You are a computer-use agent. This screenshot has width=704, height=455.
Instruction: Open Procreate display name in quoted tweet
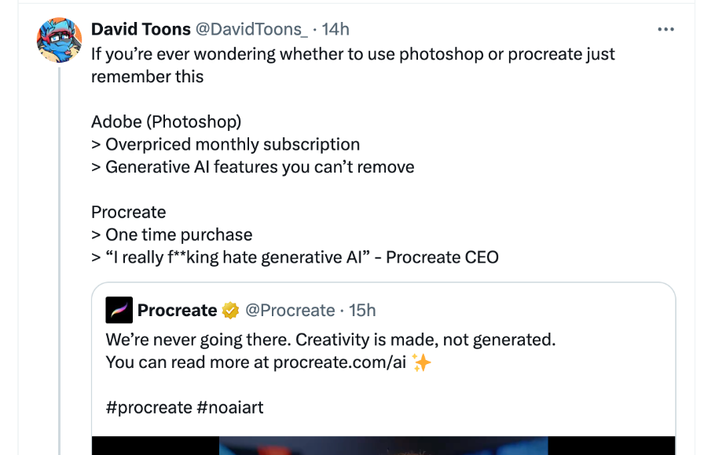pos(177,310)
